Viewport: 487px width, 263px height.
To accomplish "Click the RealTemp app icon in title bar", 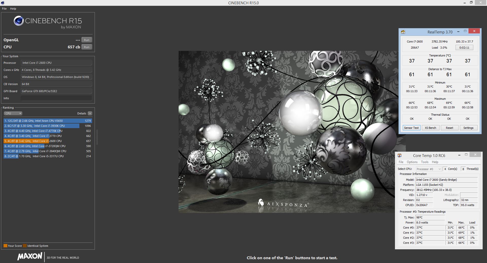I will [403, 32].
